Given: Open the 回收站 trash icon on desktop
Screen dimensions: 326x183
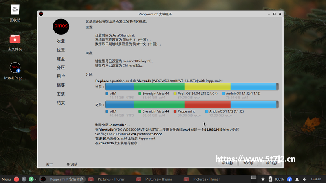Looking at the screenshot, I should click(15, 10).
